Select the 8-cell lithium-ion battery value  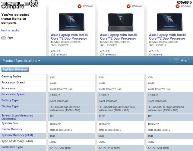click(108, 101)
